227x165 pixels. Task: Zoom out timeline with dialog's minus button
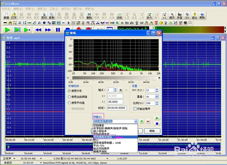[x=68, y=78]
